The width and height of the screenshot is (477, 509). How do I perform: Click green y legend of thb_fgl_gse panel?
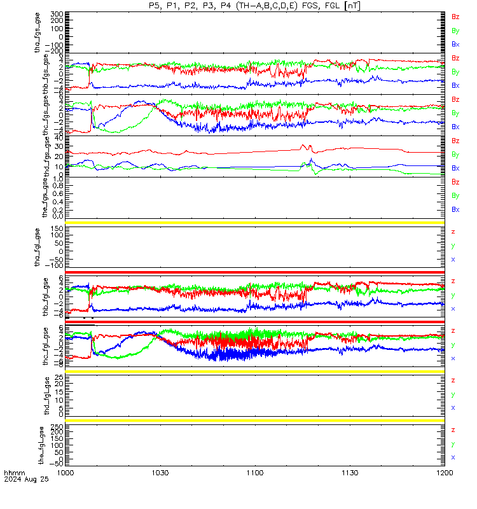(x=453, y=295)
